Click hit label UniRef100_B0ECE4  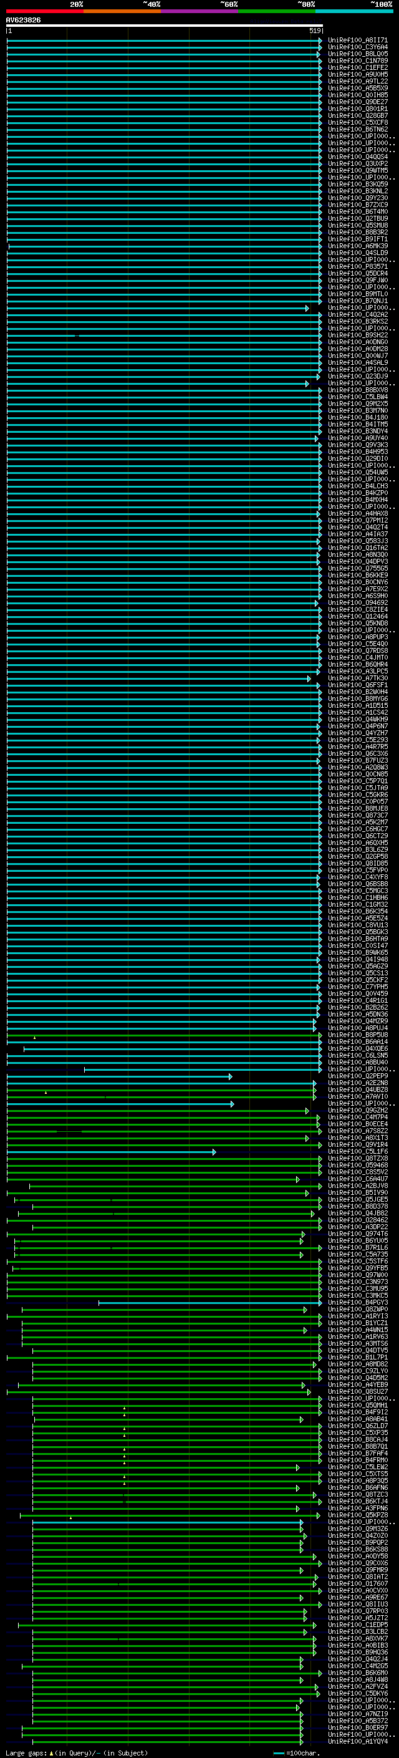click(358, 1124)
